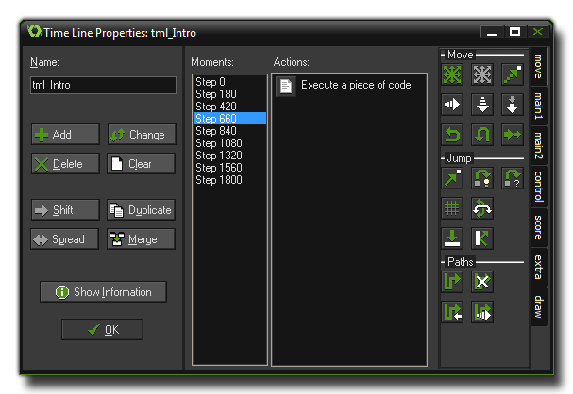
Task: Switch to the draw tab
Action: click(x=538, y=306)
